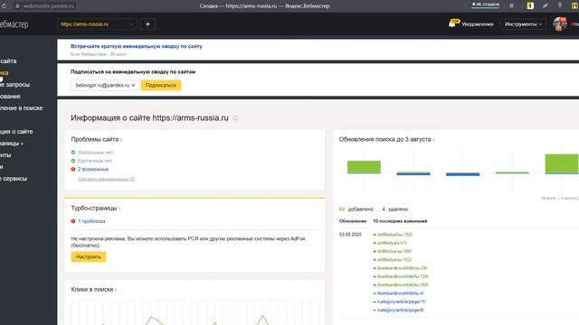Click green check icon beside Фатальных нет
Viewport: 579px width, 325px height.
(x=73, y=153)
